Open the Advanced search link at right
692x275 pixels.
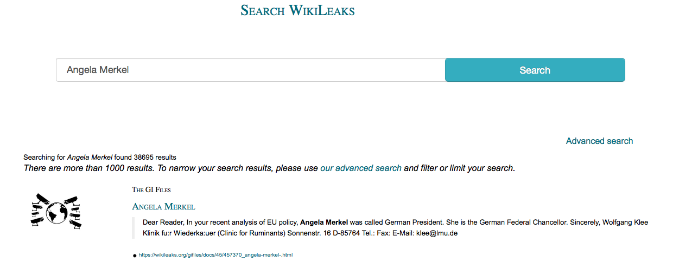pos(599,141)
